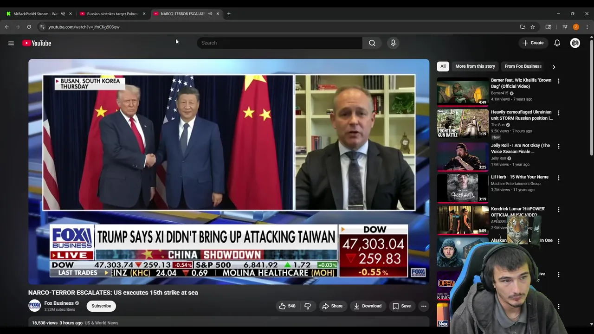The height and width of the screenshot is (334, 594).
Task: Open the media control icon in Chrome toolbar
Action: click(x=565, y=27)
